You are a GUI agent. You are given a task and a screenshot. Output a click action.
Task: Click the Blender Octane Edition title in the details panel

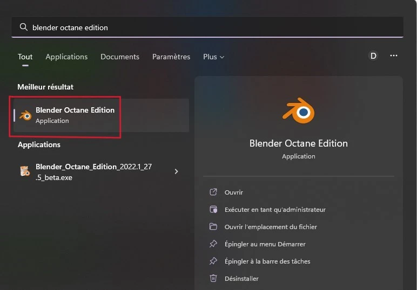tap(298, 143)
